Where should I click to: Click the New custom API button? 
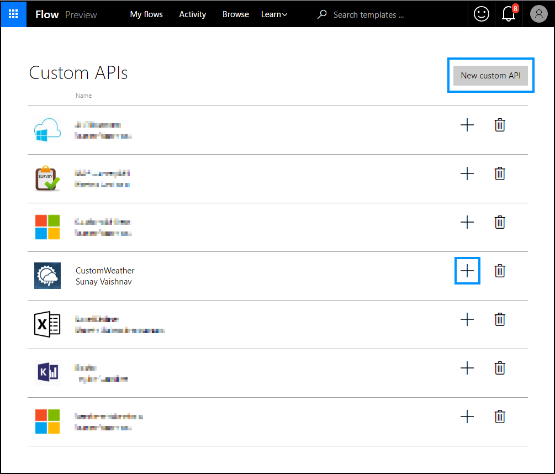490,76
